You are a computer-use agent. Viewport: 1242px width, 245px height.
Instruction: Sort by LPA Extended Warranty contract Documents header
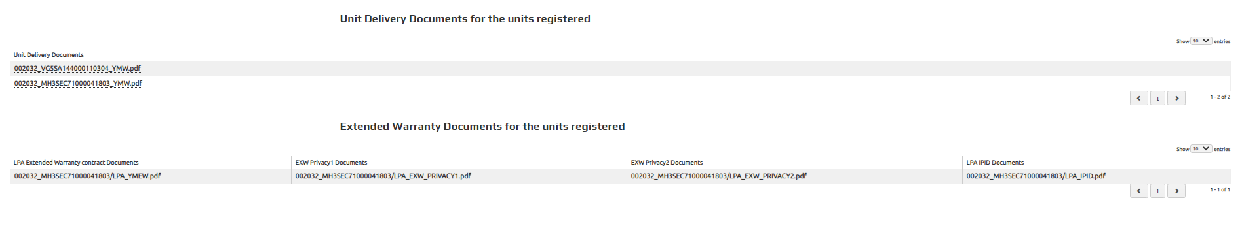click(76, 163)
